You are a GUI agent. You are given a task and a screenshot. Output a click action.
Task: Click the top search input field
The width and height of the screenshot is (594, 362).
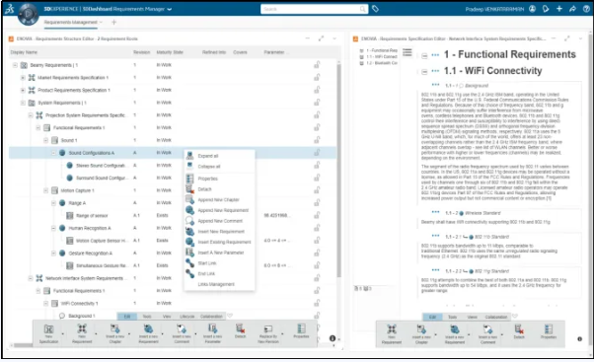coord(314,9)
